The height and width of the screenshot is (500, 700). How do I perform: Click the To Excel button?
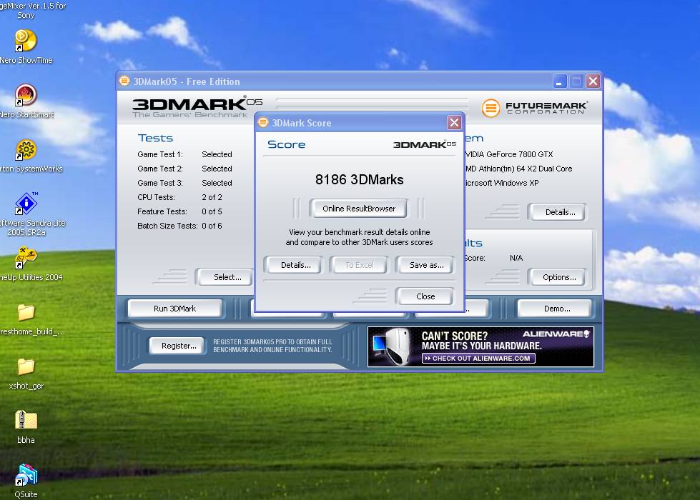pyautogui.click(x=360, y=265)
